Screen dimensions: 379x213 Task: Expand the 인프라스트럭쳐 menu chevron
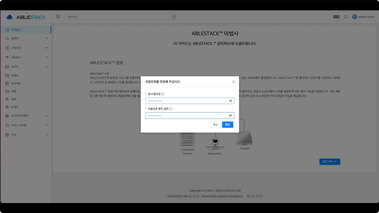point(46,116)
